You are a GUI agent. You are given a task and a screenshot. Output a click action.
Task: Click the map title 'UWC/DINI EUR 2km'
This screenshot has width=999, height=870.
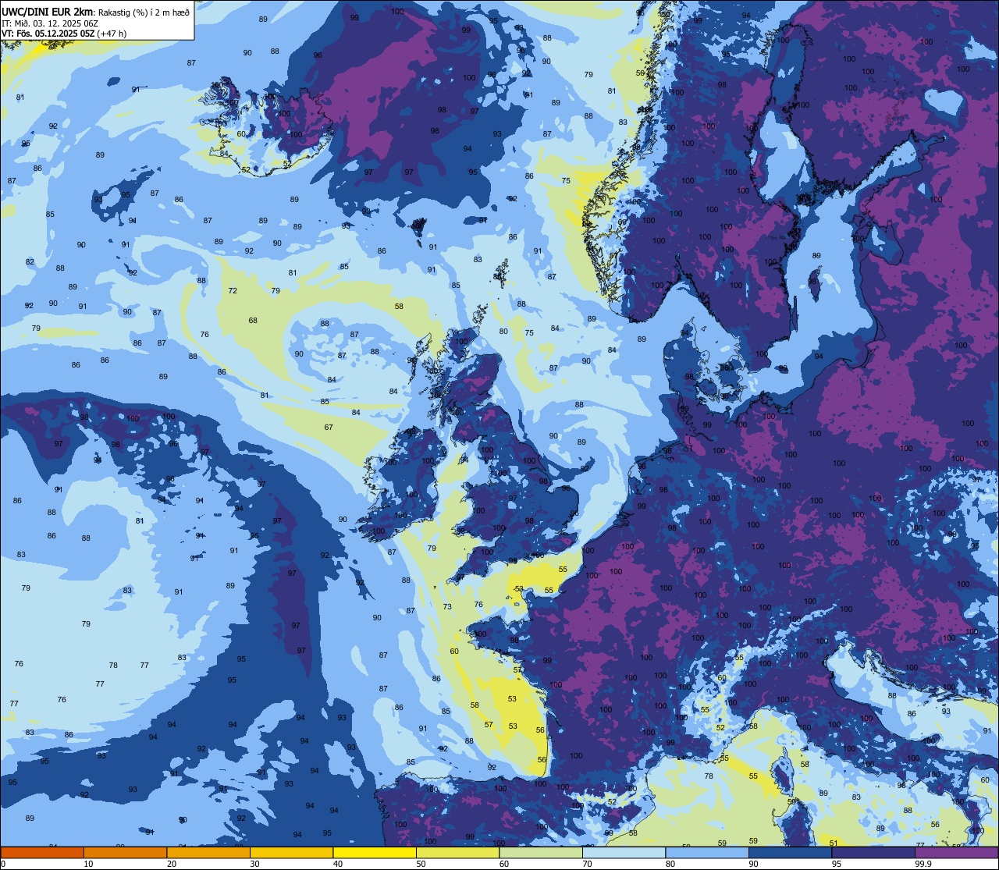click(48, 12)
